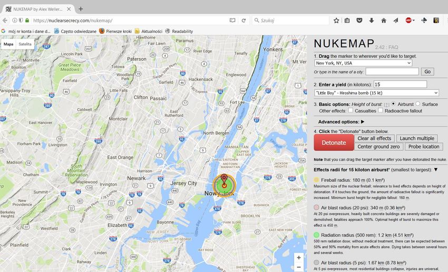
Task: Open the FAQ link next to version
Action: (393, 47)
